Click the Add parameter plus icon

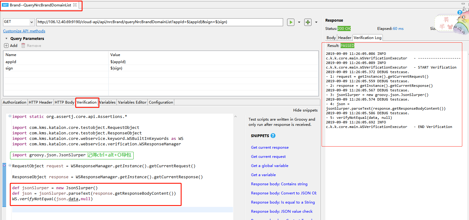6,46
